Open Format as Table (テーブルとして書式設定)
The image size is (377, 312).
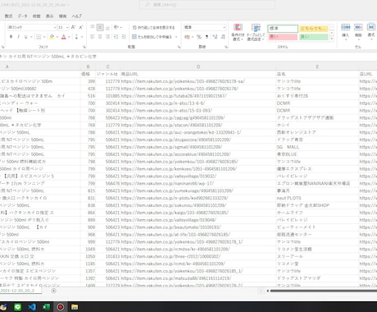tap(256, 32)
